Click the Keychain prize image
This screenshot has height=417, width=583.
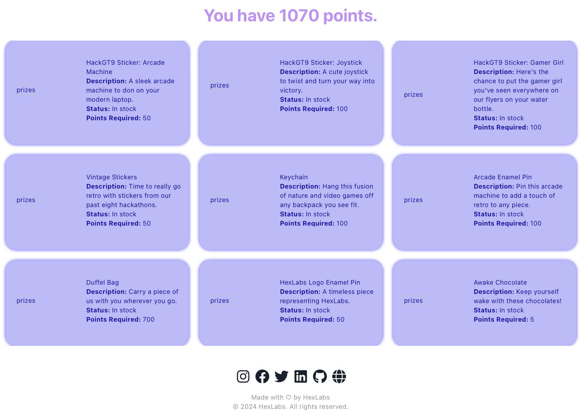click(x=220, y=200)
